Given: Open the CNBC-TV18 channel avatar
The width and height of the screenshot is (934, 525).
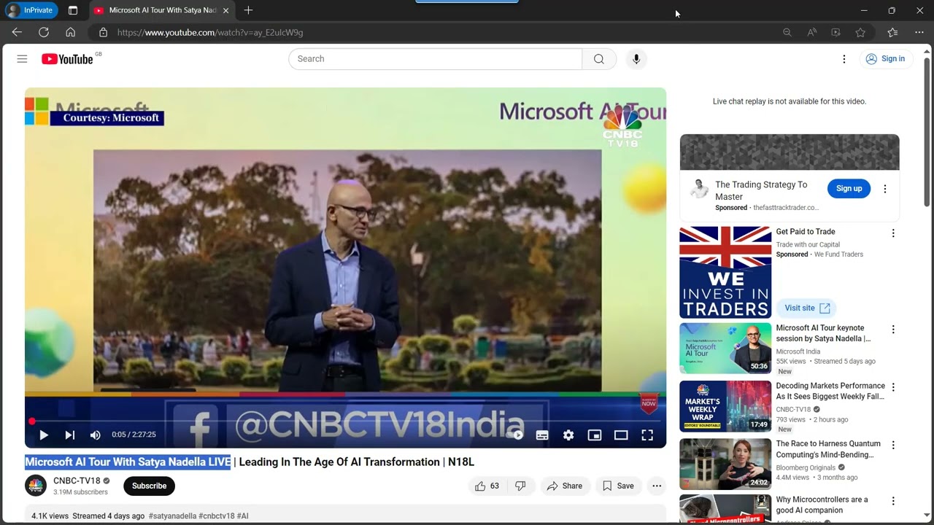Looking at the screenshot, I should pyautogui.click(x=36, y=486).
